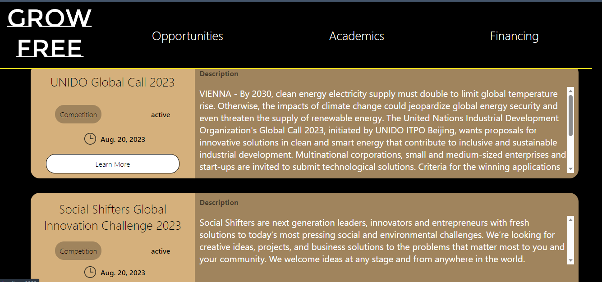This screenshot has width=602, height=282.
Task: Click Competition tag on UNIDO card
Action: point(78,114)
